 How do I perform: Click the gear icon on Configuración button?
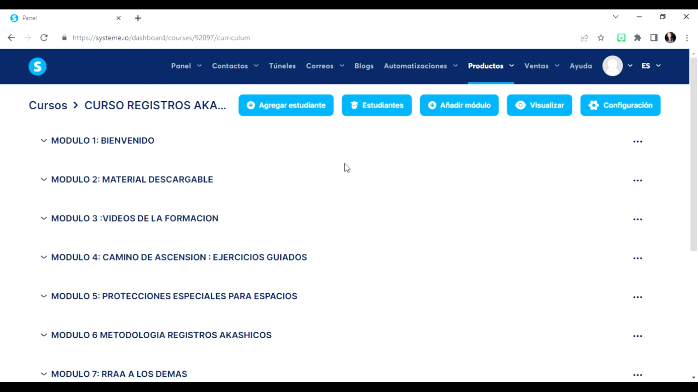click(x=593, y=105)
